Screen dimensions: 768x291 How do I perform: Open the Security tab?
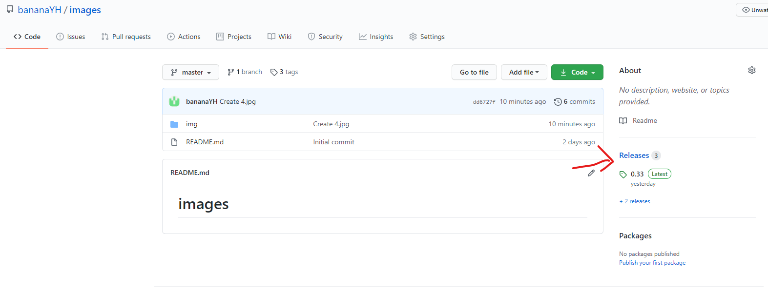coord(325,37)
